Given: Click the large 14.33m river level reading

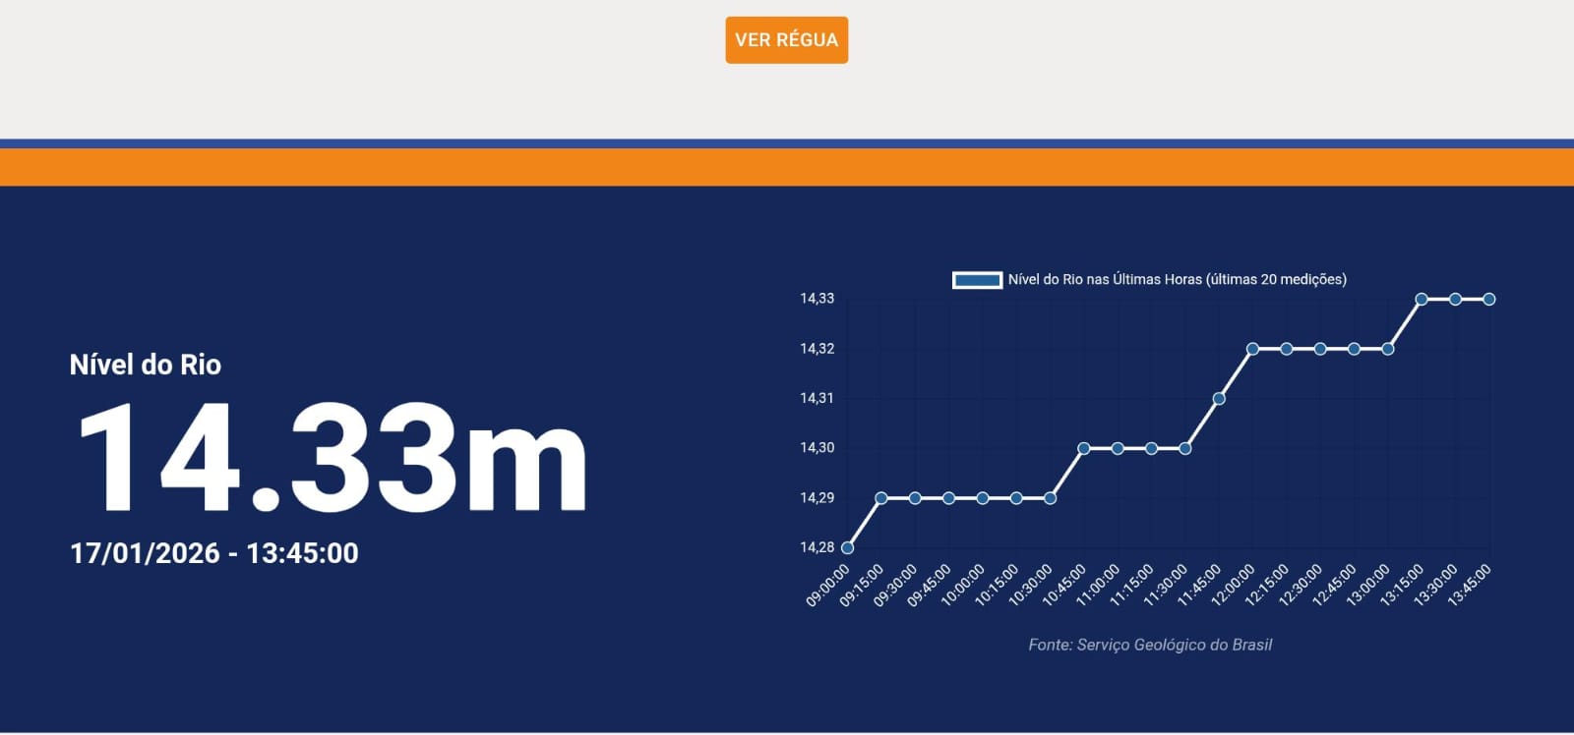Looking at the screenshot, I should pyautogui.click(x=332, y=460).
